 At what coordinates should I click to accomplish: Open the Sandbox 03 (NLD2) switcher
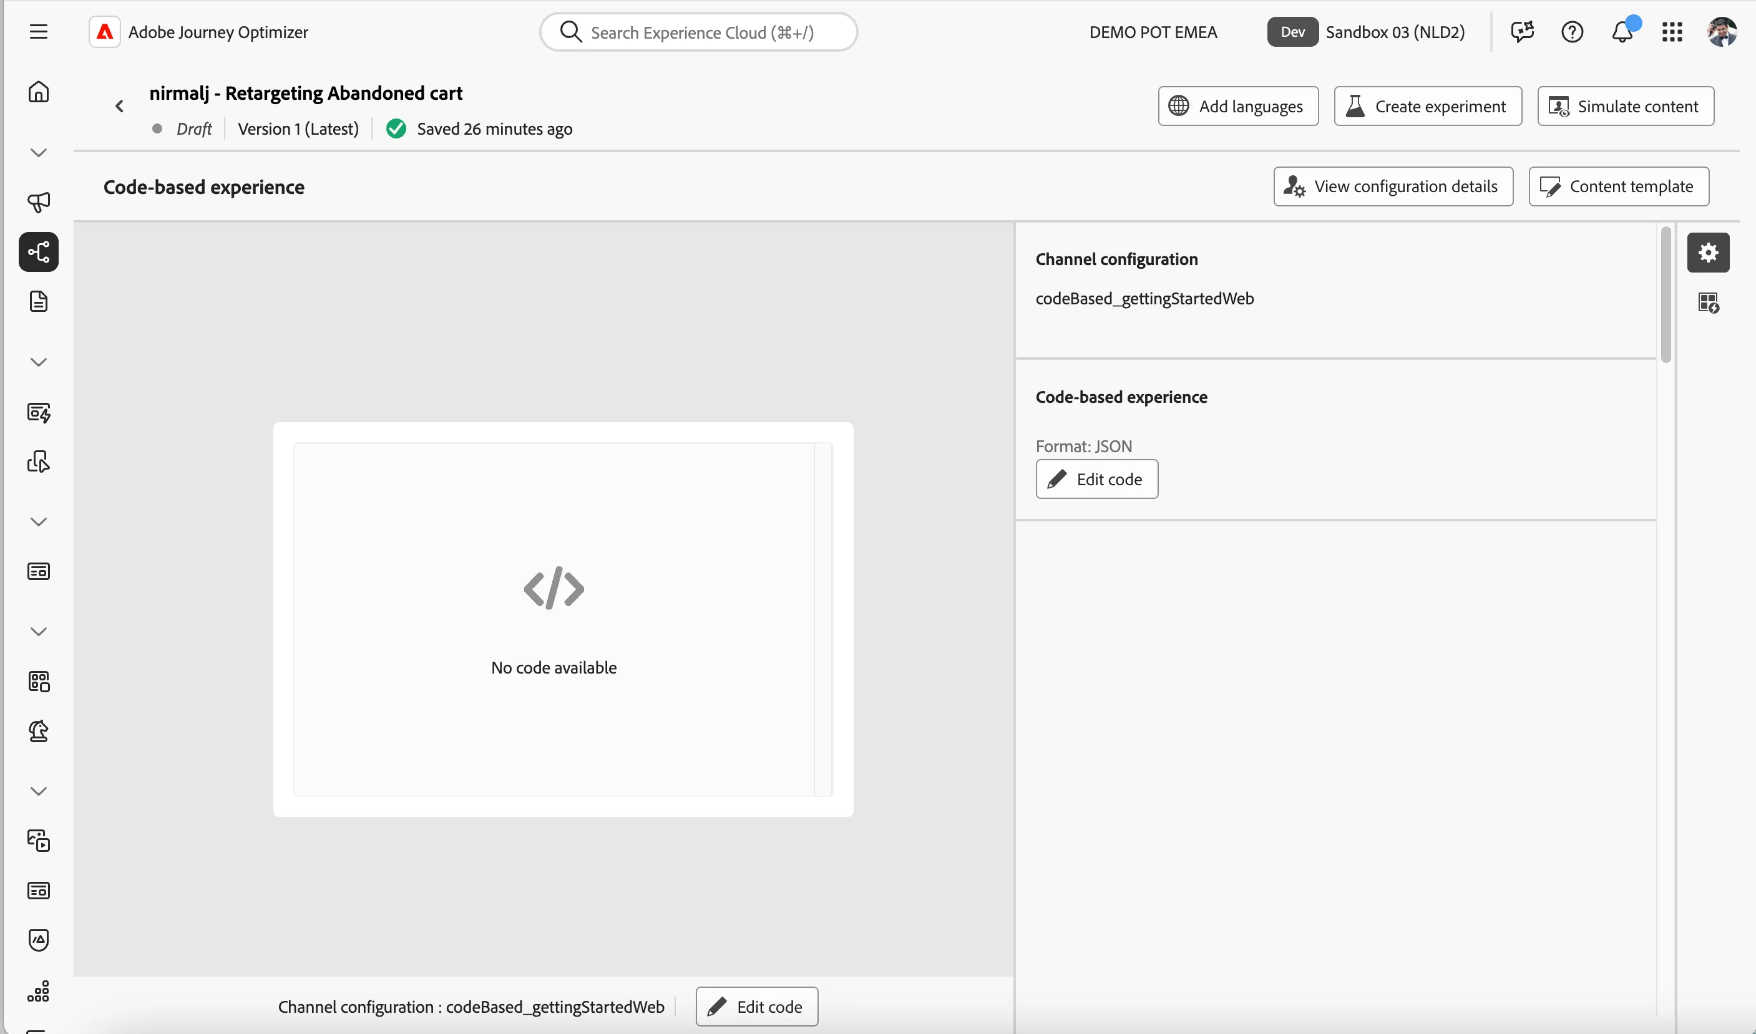[x=1367, y=32]
